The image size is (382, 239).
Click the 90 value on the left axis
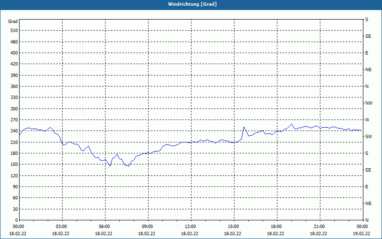(15, 187)
